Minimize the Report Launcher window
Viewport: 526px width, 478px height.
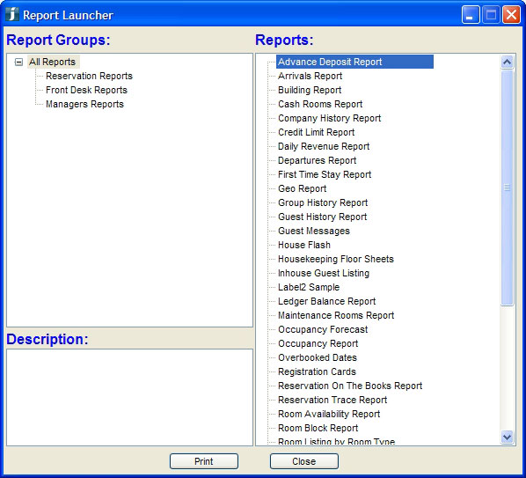click(471, 15)
